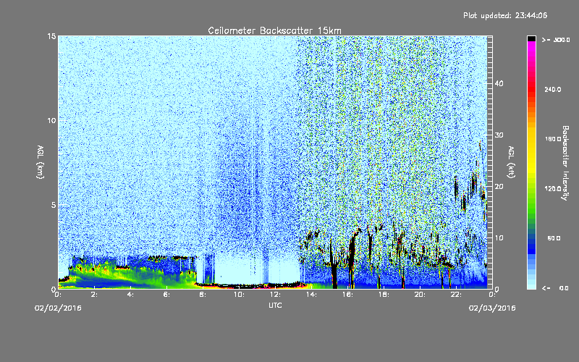Viewport: 579px width, 362px height.
Task: Click the colorbar maximum '>= 300.0' label
Action: coord(556,40)
